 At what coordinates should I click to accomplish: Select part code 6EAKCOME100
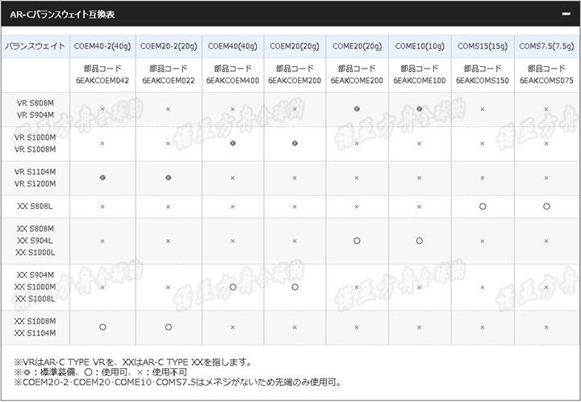(420, 81)
